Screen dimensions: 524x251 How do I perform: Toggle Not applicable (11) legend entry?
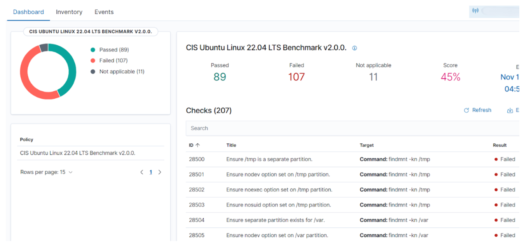[x=118, y=72]
